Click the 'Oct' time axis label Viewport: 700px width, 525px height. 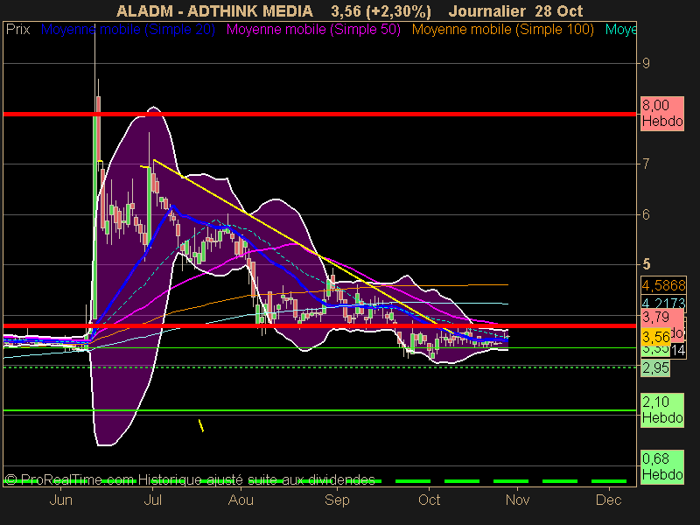tap(429, 500)
